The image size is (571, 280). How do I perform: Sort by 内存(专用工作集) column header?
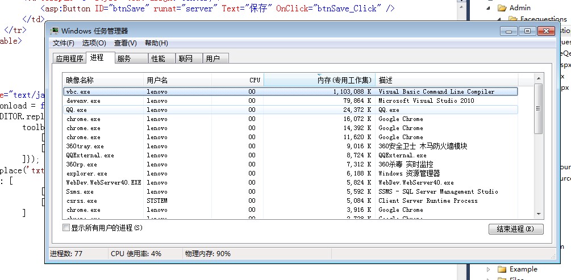coord(319,80)
